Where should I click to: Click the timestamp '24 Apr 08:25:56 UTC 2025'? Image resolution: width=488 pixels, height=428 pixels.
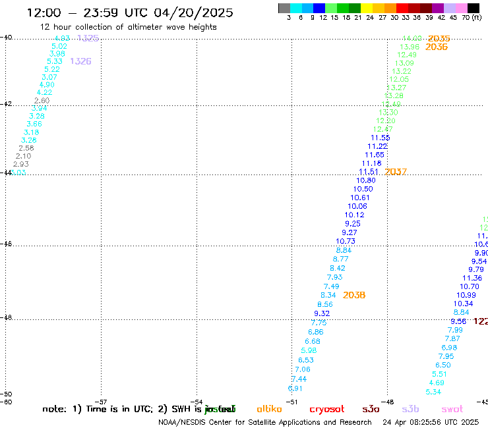coord(431,422)
